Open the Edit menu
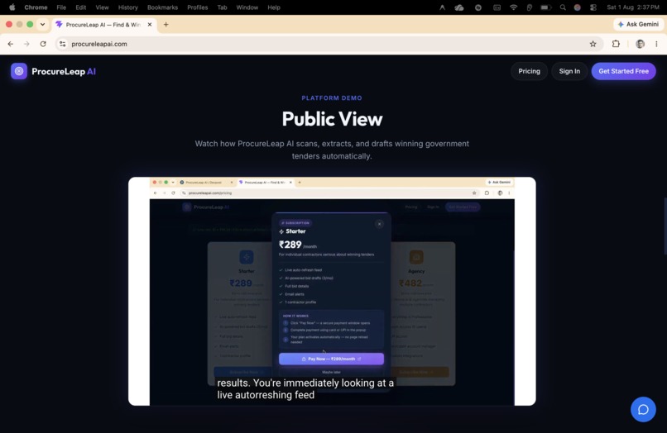The width and height of the screenshot is (667, 433). pyautogui.click(x=81, y=7)
